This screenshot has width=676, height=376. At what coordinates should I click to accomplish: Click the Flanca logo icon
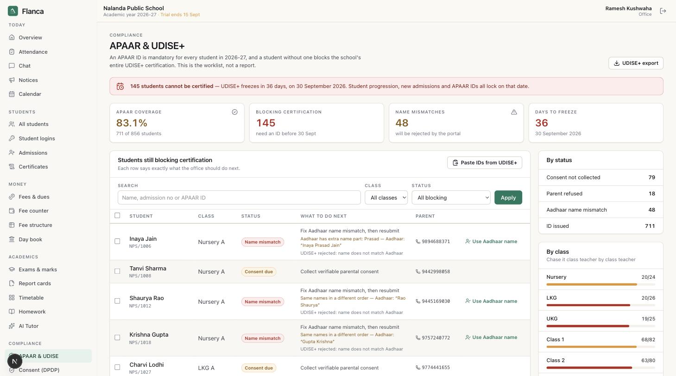point(13,11)
